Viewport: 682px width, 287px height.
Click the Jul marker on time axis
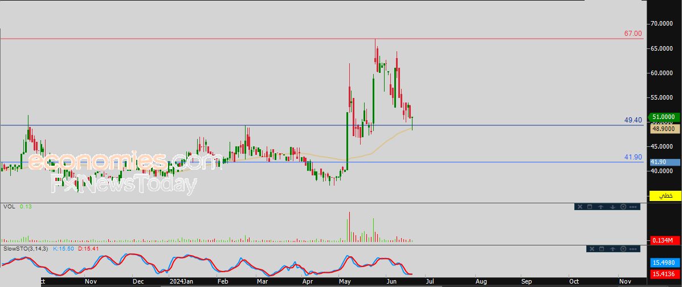coord(430,281)
